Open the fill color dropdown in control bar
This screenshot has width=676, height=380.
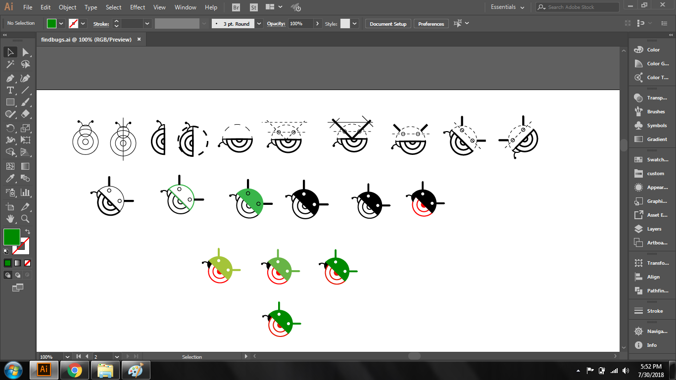pyautogui.click(x=61, y=23)
